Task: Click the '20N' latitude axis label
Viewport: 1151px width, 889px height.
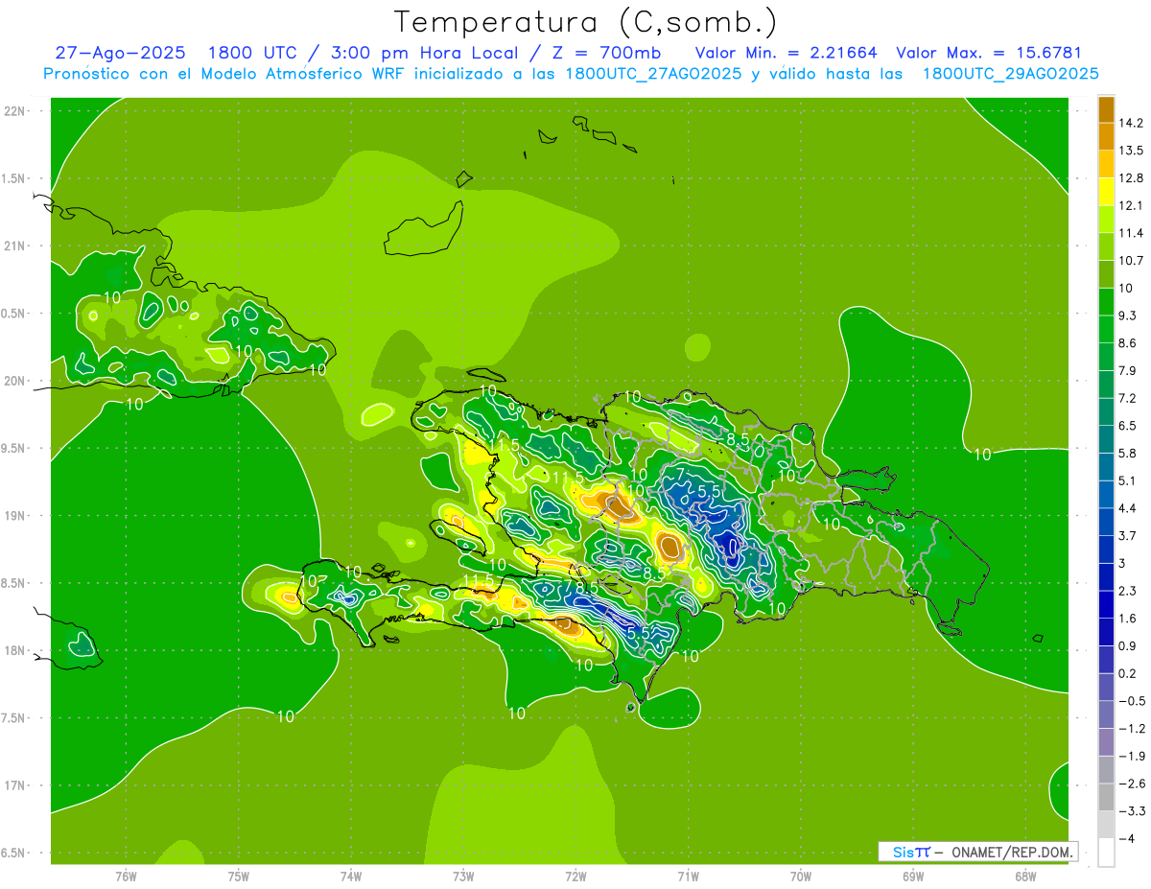Action: coord(15,381)
